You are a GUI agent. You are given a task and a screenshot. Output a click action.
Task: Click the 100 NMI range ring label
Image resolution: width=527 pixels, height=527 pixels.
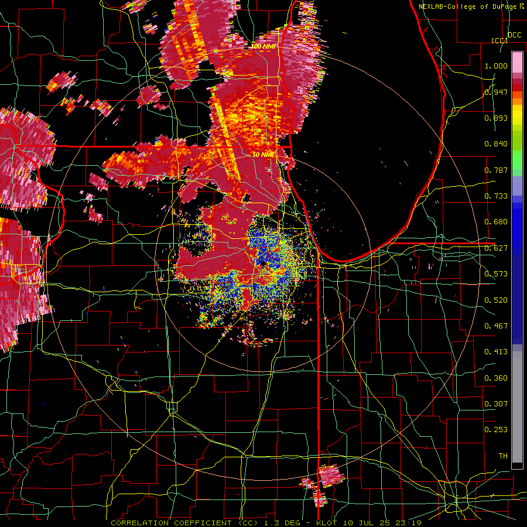[263, 46]
